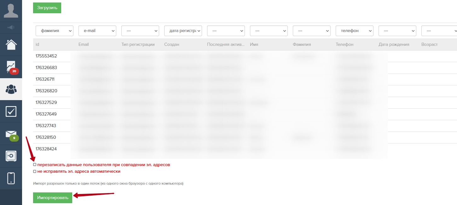The height and width of the screenshot is (205, 457).
Task: Open the mobile phone icon in sidebar
Action: 11,178
